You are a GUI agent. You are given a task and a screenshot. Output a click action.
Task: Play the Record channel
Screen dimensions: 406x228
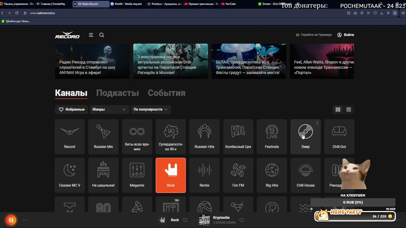pyautogui.click(x=70, y=136)
